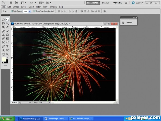Launch Bridge from the application bar
The width and height of the screenshot is (161, 121).
(x=11, y=3)
